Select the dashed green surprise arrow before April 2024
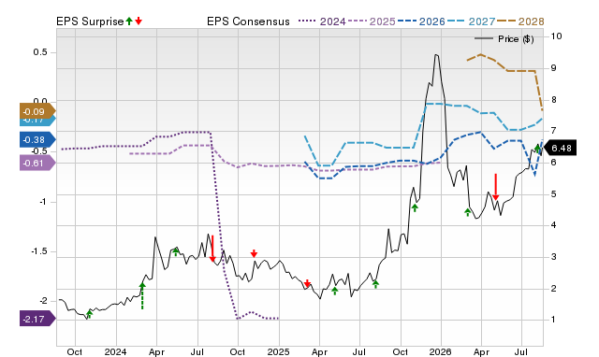 [x=142, y=295]
